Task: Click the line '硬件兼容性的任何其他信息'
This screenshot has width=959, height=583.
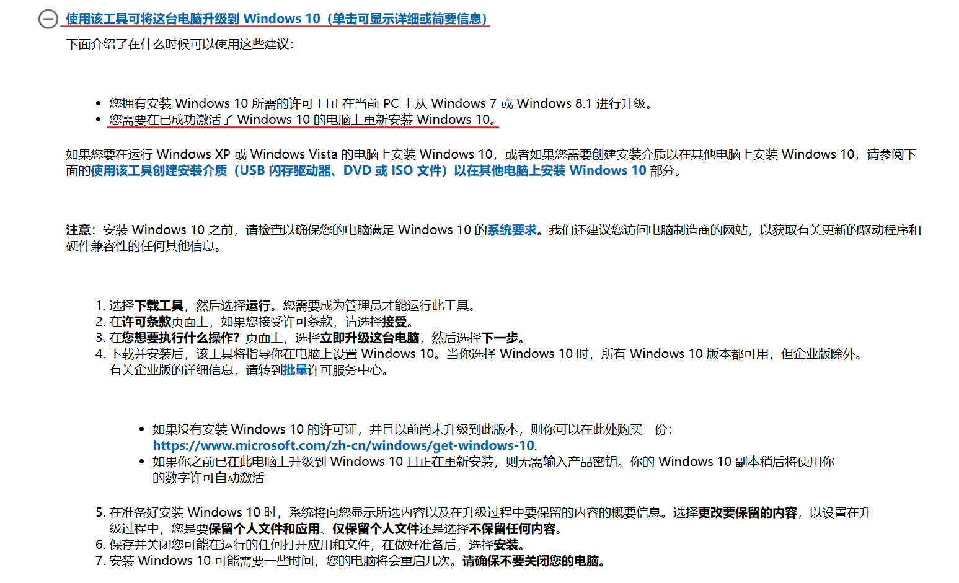Action: (144, 246)
